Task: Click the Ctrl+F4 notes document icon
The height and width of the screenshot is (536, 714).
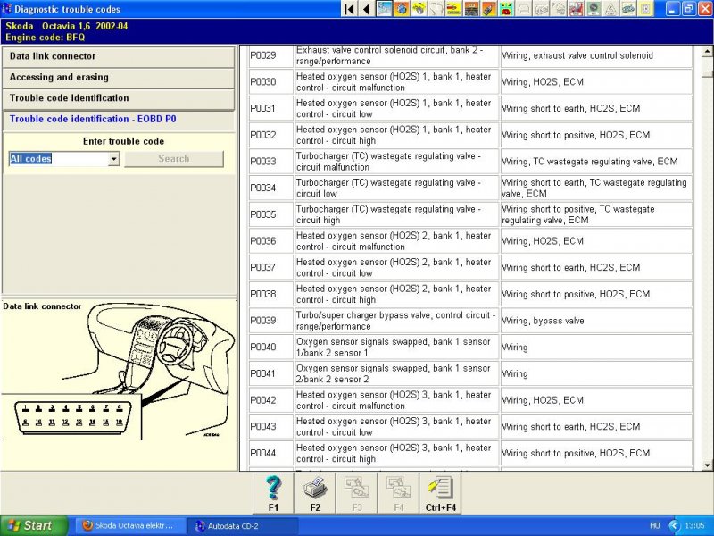Action: (x=440, y=493)
